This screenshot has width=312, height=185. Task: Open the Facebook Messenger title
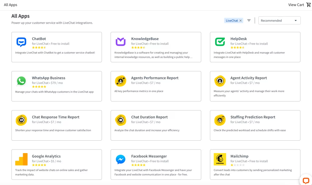point(149,156)
